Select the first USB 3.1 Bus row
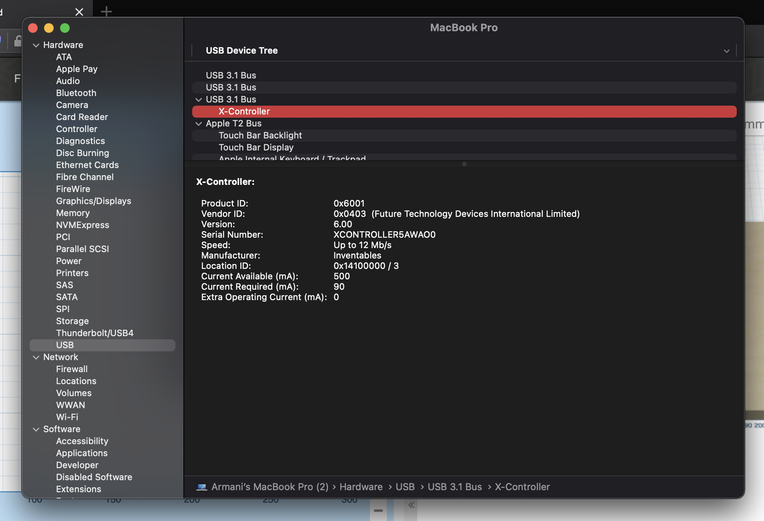This screenshot has width=764, height=521. pyautogui.click(x=464, y=76)
